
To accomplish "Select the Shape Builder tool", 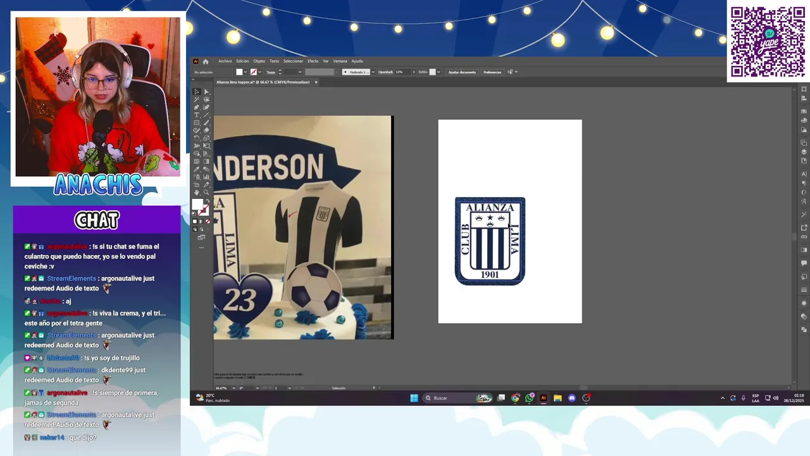I will tap(196, 153).
